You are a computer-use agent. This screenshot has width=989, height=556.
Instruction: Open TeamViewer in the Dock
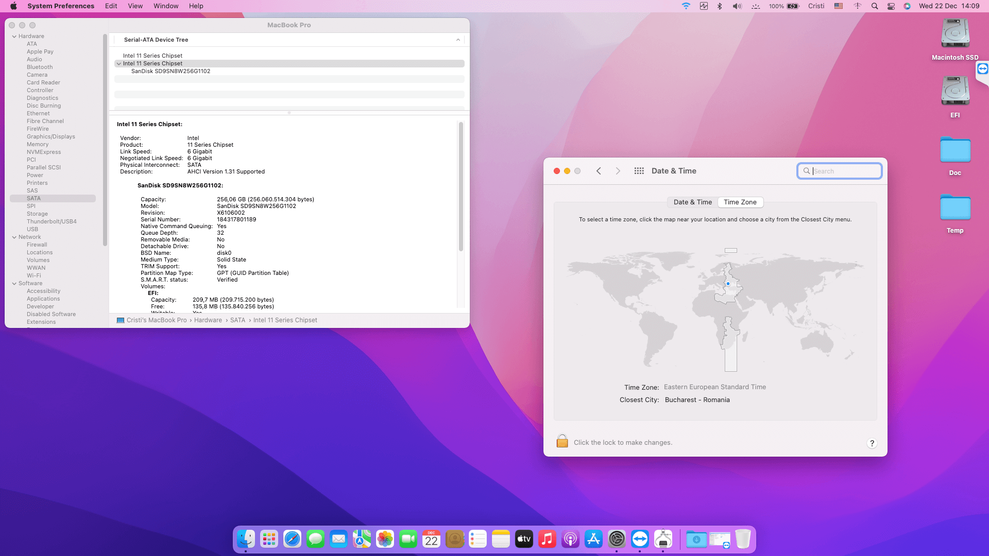[640, 539]
